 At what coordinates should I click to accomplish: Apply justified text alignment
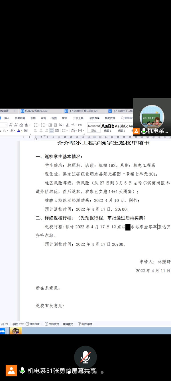click(x=51, y=131)
